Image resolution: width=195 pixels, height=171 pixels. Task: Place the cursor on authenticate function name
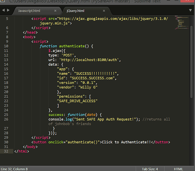[x=72, y=46]
